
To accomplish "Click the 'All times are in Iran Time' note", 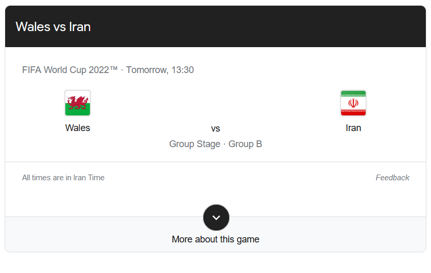I will pyautogui.click(x=63, y=178).
